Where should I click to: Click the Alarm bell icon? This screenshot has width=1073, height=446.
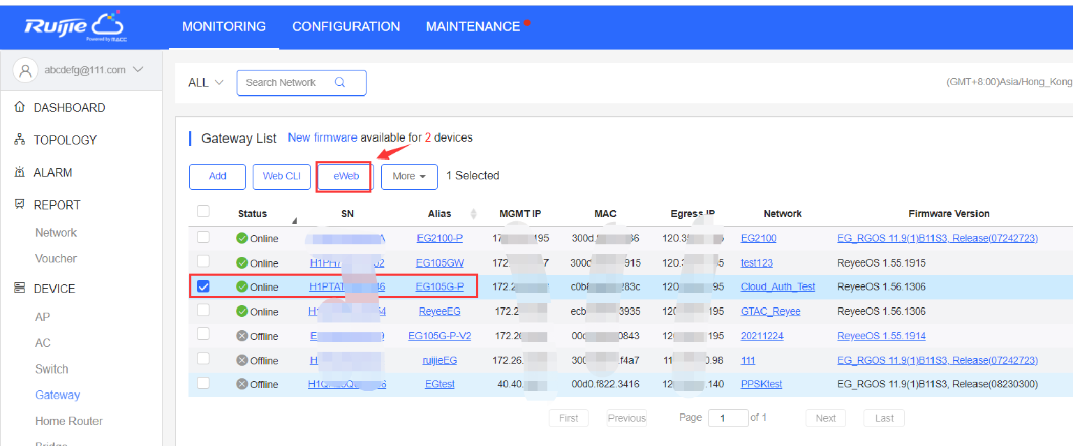20,172
